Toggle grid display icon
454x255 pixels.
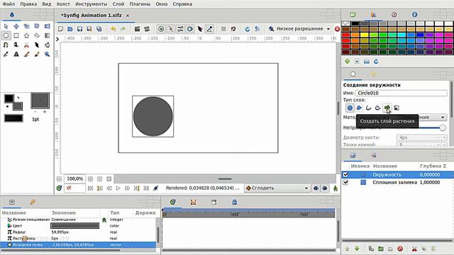click(223, 29)
